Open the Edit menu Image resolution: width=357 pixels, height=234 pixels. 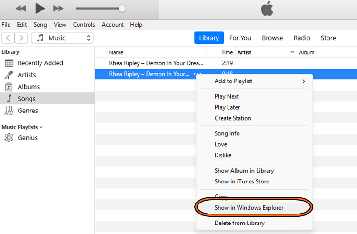(21, 25)
